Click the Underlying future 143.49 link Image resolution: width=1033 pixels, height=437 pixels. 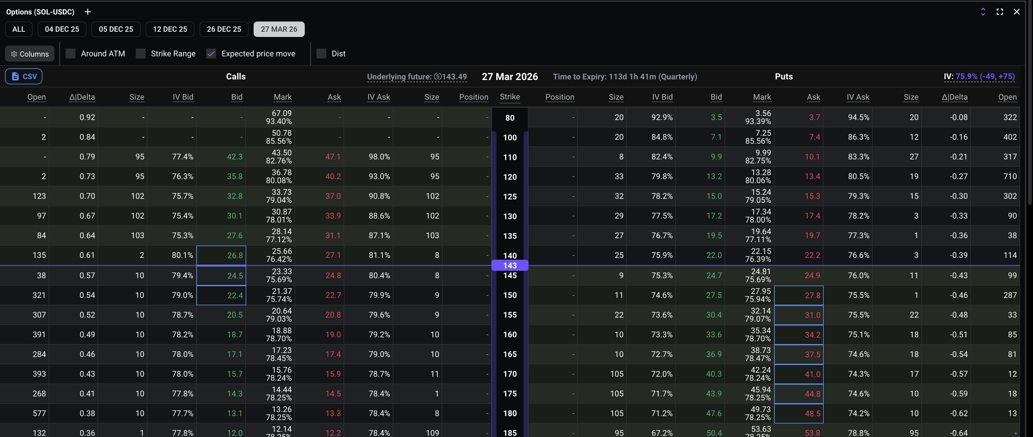(417, 77)
